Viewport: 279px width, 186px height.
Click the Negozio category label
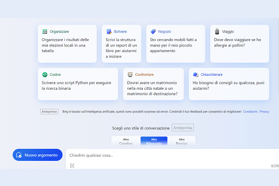(165, 32)
